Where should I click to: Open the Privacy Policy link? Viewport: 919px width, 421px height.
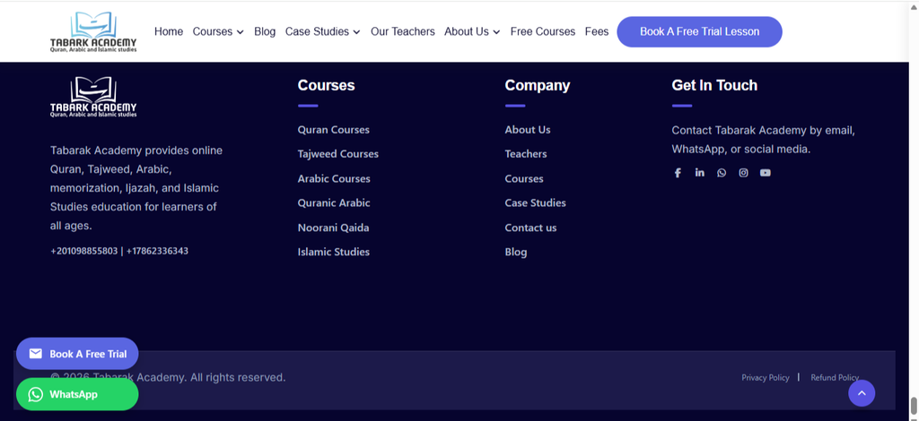(766, 378)
